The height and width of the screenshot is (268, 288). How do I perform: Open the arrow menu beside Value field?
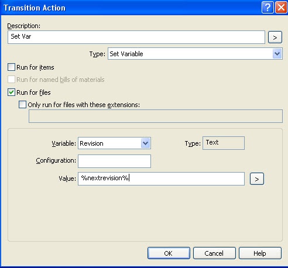tap(257, 178)
